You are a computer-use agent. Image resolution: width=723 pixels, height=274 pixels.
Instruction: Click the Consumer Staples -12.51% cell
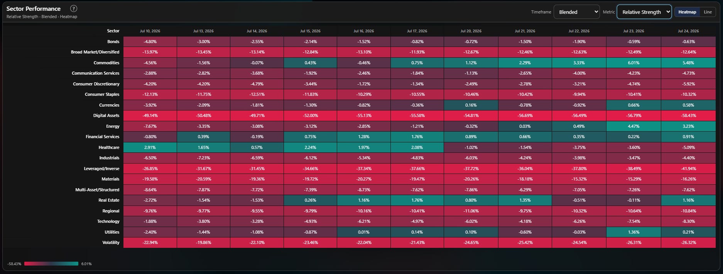tap(257, 94)
